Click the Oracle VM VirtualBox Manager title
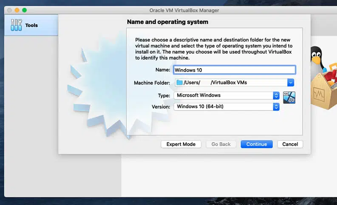Viewport: 337px width, 205px height. coord(184,10)
